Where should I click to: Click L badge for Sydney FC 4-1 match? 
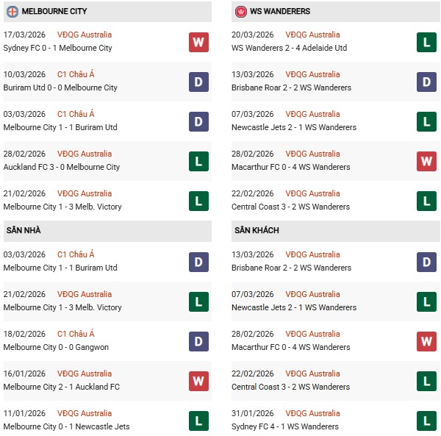pos(427,421)
